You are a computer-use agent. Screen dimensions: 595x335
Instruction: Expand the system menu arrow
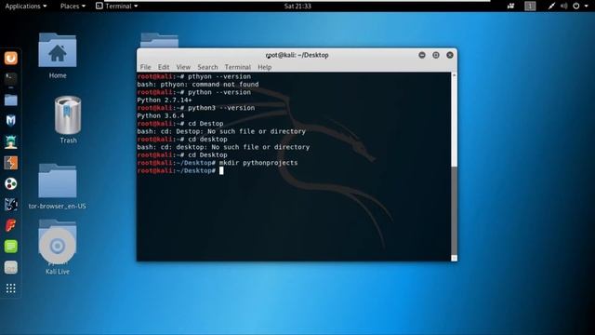[586, 7]
